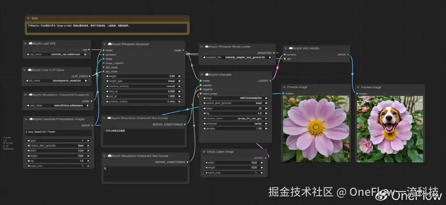Collapse the IPAdapter Model Loader node

pos(202,47)
